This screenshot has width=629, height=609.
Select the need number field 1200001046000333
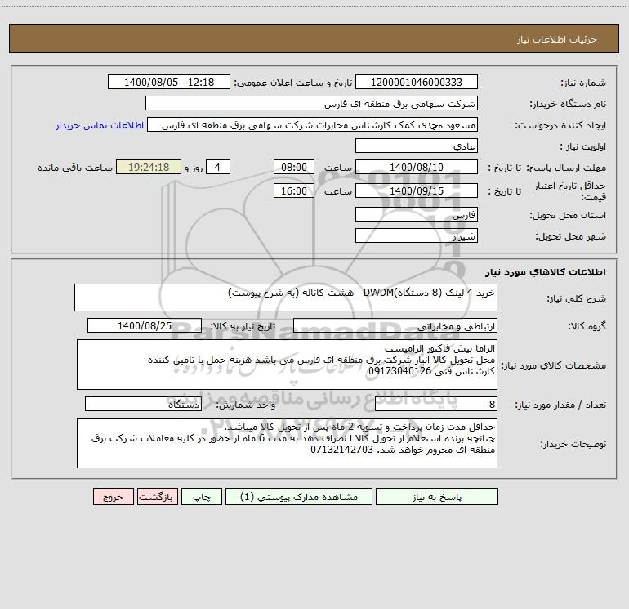[x=417, y=82]
